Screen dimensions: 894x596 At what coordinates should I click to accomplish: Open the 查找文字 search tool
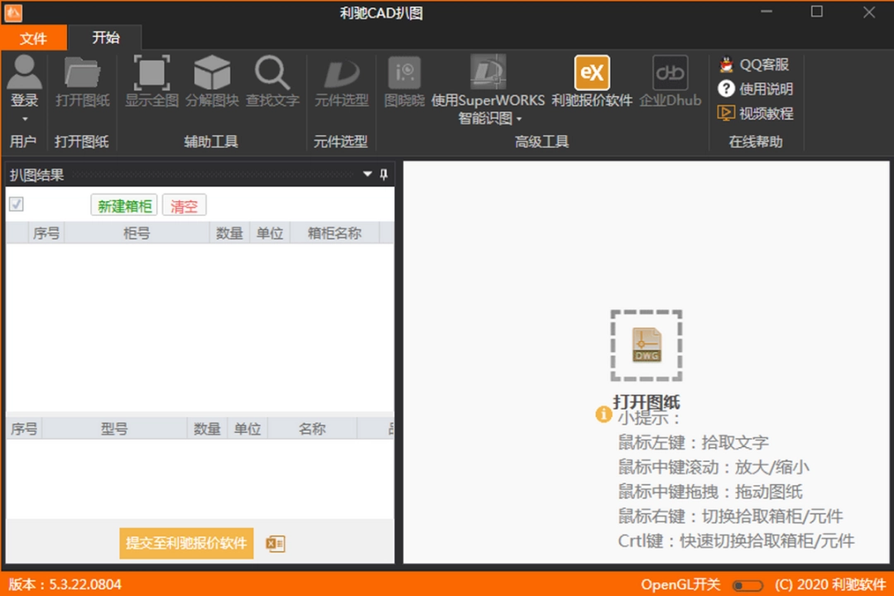(x=273, y=73)
